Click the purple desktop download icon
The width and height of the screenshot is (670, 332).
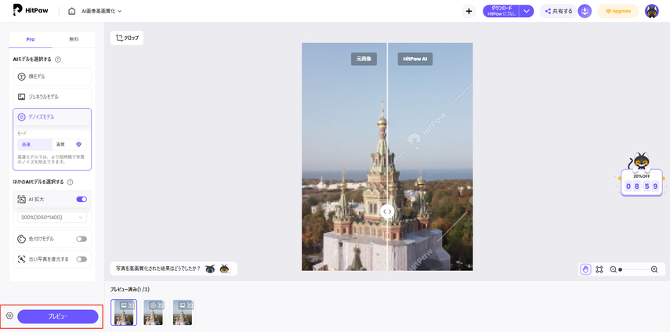[x=585, y=11]
